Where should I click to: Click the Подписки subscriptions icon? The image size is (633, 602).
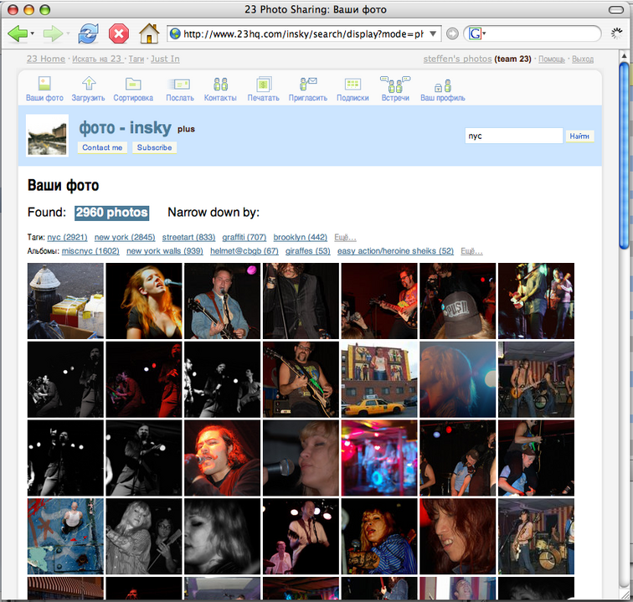[353, 84]
